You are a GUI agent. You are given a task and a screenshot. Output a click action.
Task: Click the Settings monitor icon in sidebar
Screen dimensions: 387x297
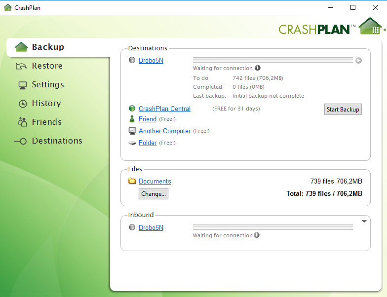[23, 85]
